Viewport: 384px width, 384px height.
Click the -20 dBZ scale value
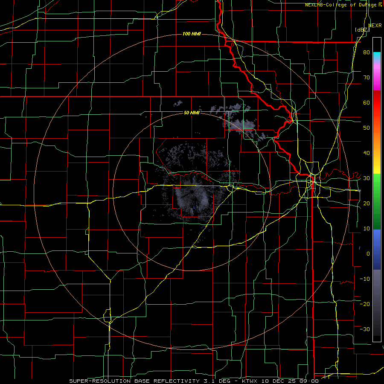click(x=365, y=304)
